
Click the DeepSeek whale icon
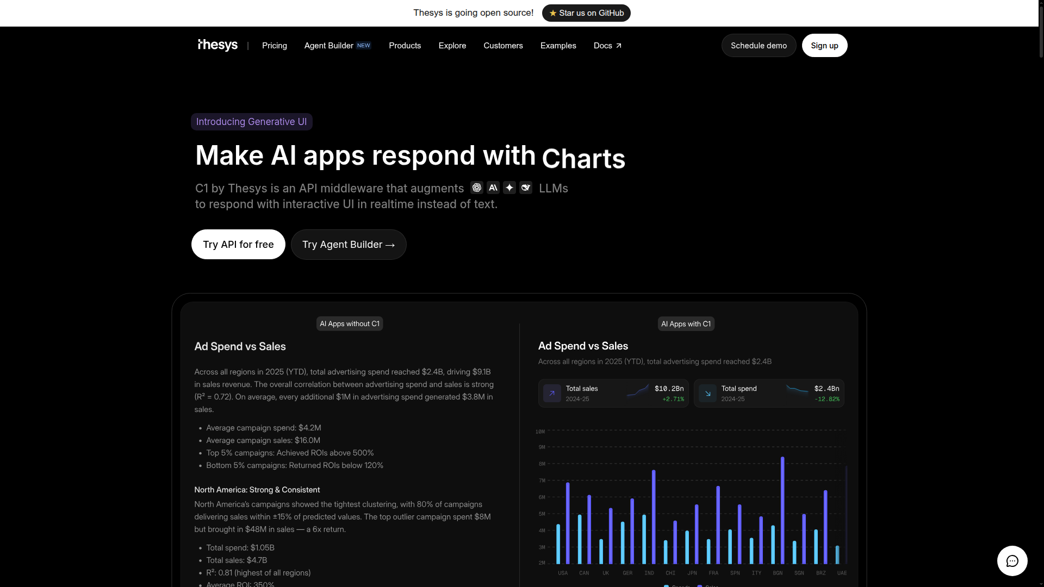526,188
